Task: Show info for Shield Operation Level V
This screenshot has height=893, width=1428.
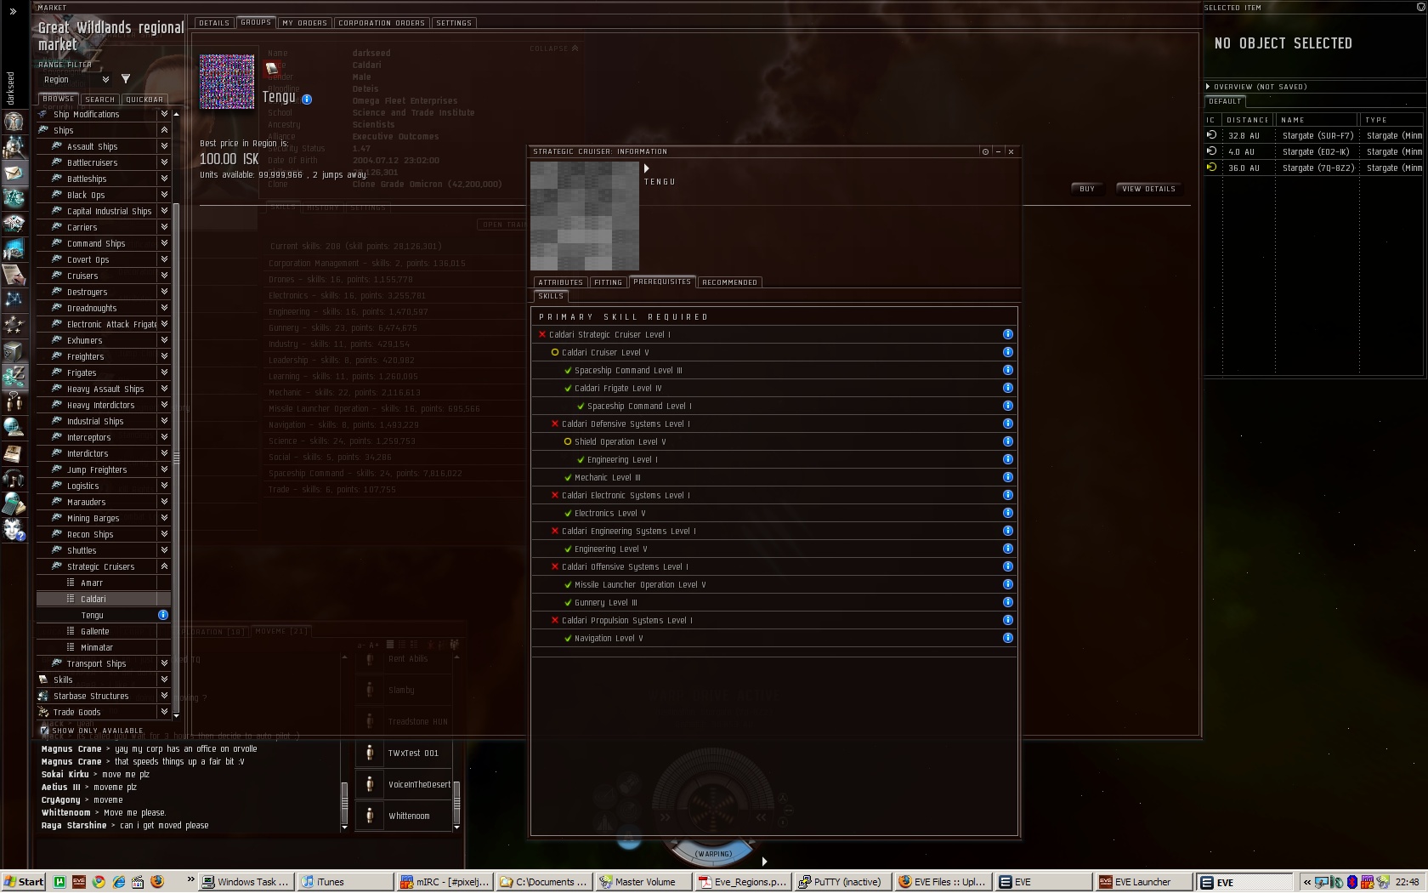Action: 1007,441
